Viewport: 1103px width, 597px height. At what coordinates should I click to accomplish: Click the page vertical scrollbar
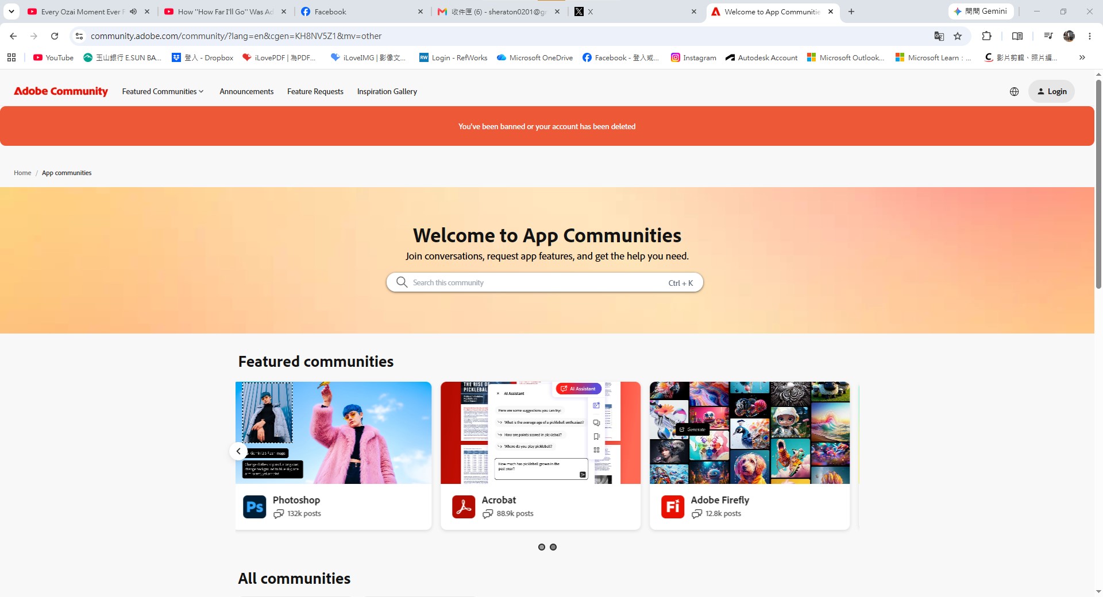point(1098,184)
